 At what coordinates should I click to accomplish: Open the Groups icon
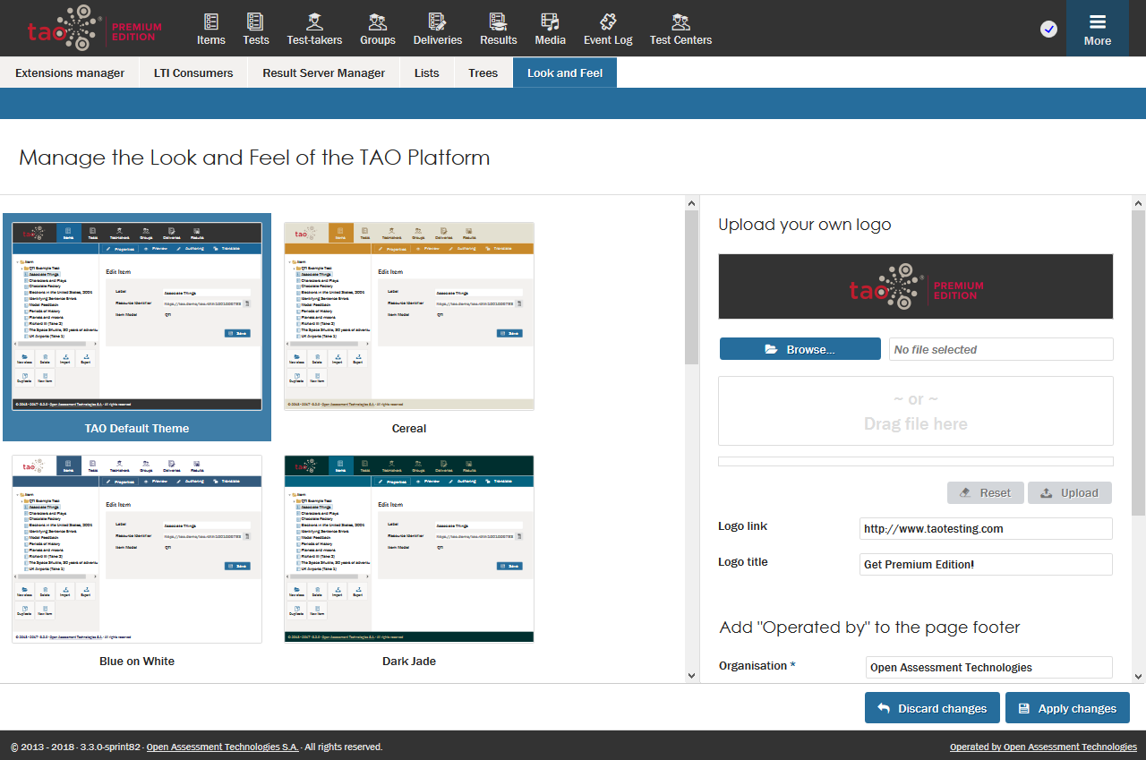click(x=378, y=21)
